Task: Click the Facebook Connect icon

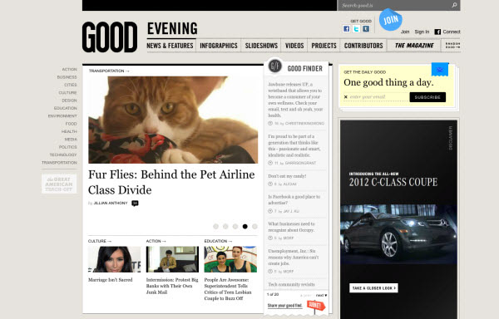Action: [437, 32]
